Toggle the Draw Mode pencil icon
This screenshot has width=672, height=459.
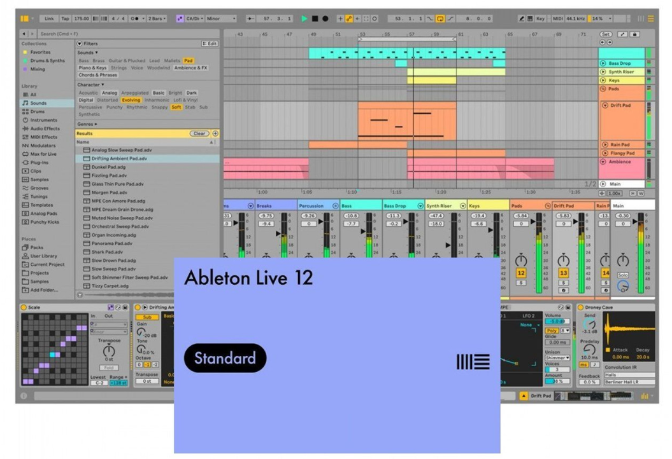click(521, 19)
